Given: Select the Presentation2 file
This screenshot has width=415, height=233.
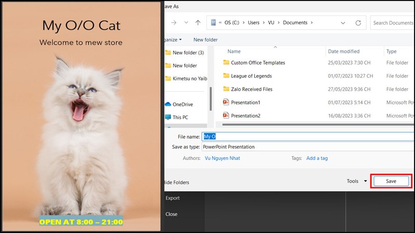Looking at the screenshot, I should [x=245, y=115].
